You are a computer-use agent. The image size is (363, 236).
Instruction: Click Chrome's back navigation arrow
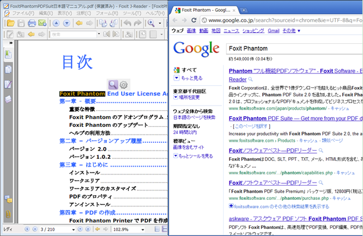(175, 20)
